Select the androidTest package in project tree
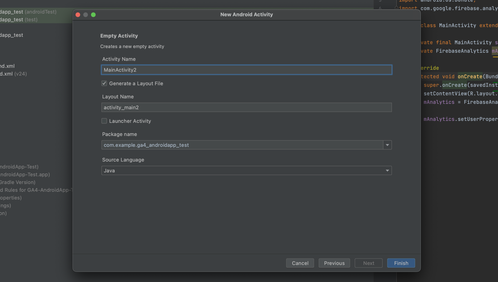The width and height of the screenshot is (498, 282). pos(28,12)
